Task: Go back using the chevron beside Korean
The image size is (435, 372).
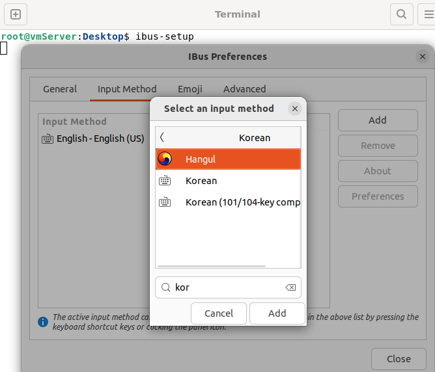Action: 162,137
